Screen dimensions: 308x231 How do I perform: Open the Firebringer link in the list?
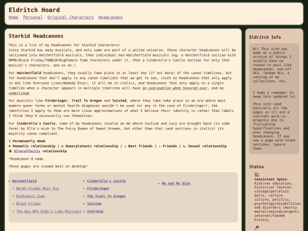click(98, 189)
